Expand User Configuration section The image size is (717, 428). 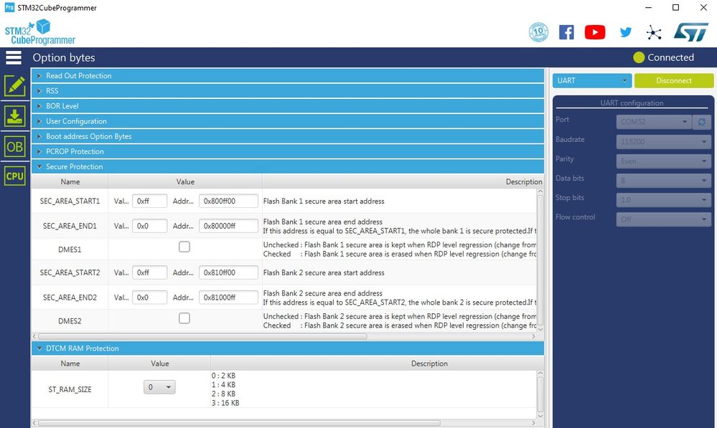(288, 121)
